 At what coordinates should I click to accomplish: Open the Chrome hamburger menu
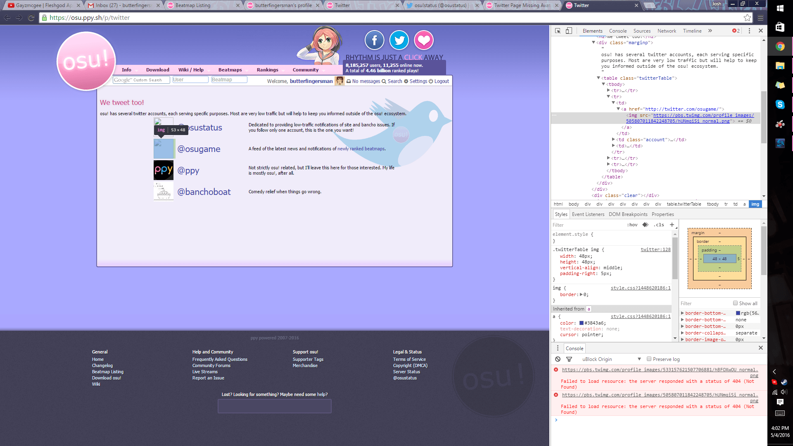coord(760,18)
